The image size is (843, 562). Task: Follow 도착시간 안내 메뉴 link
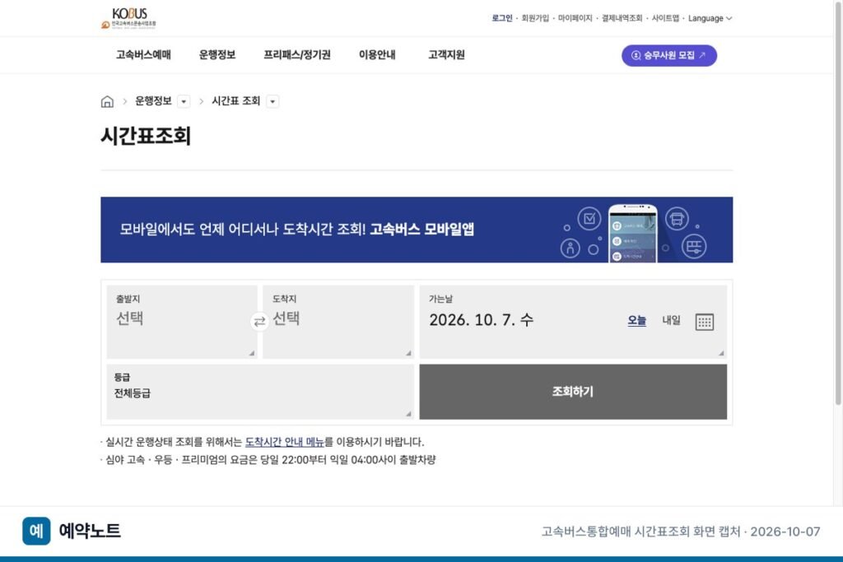point(284,442)
